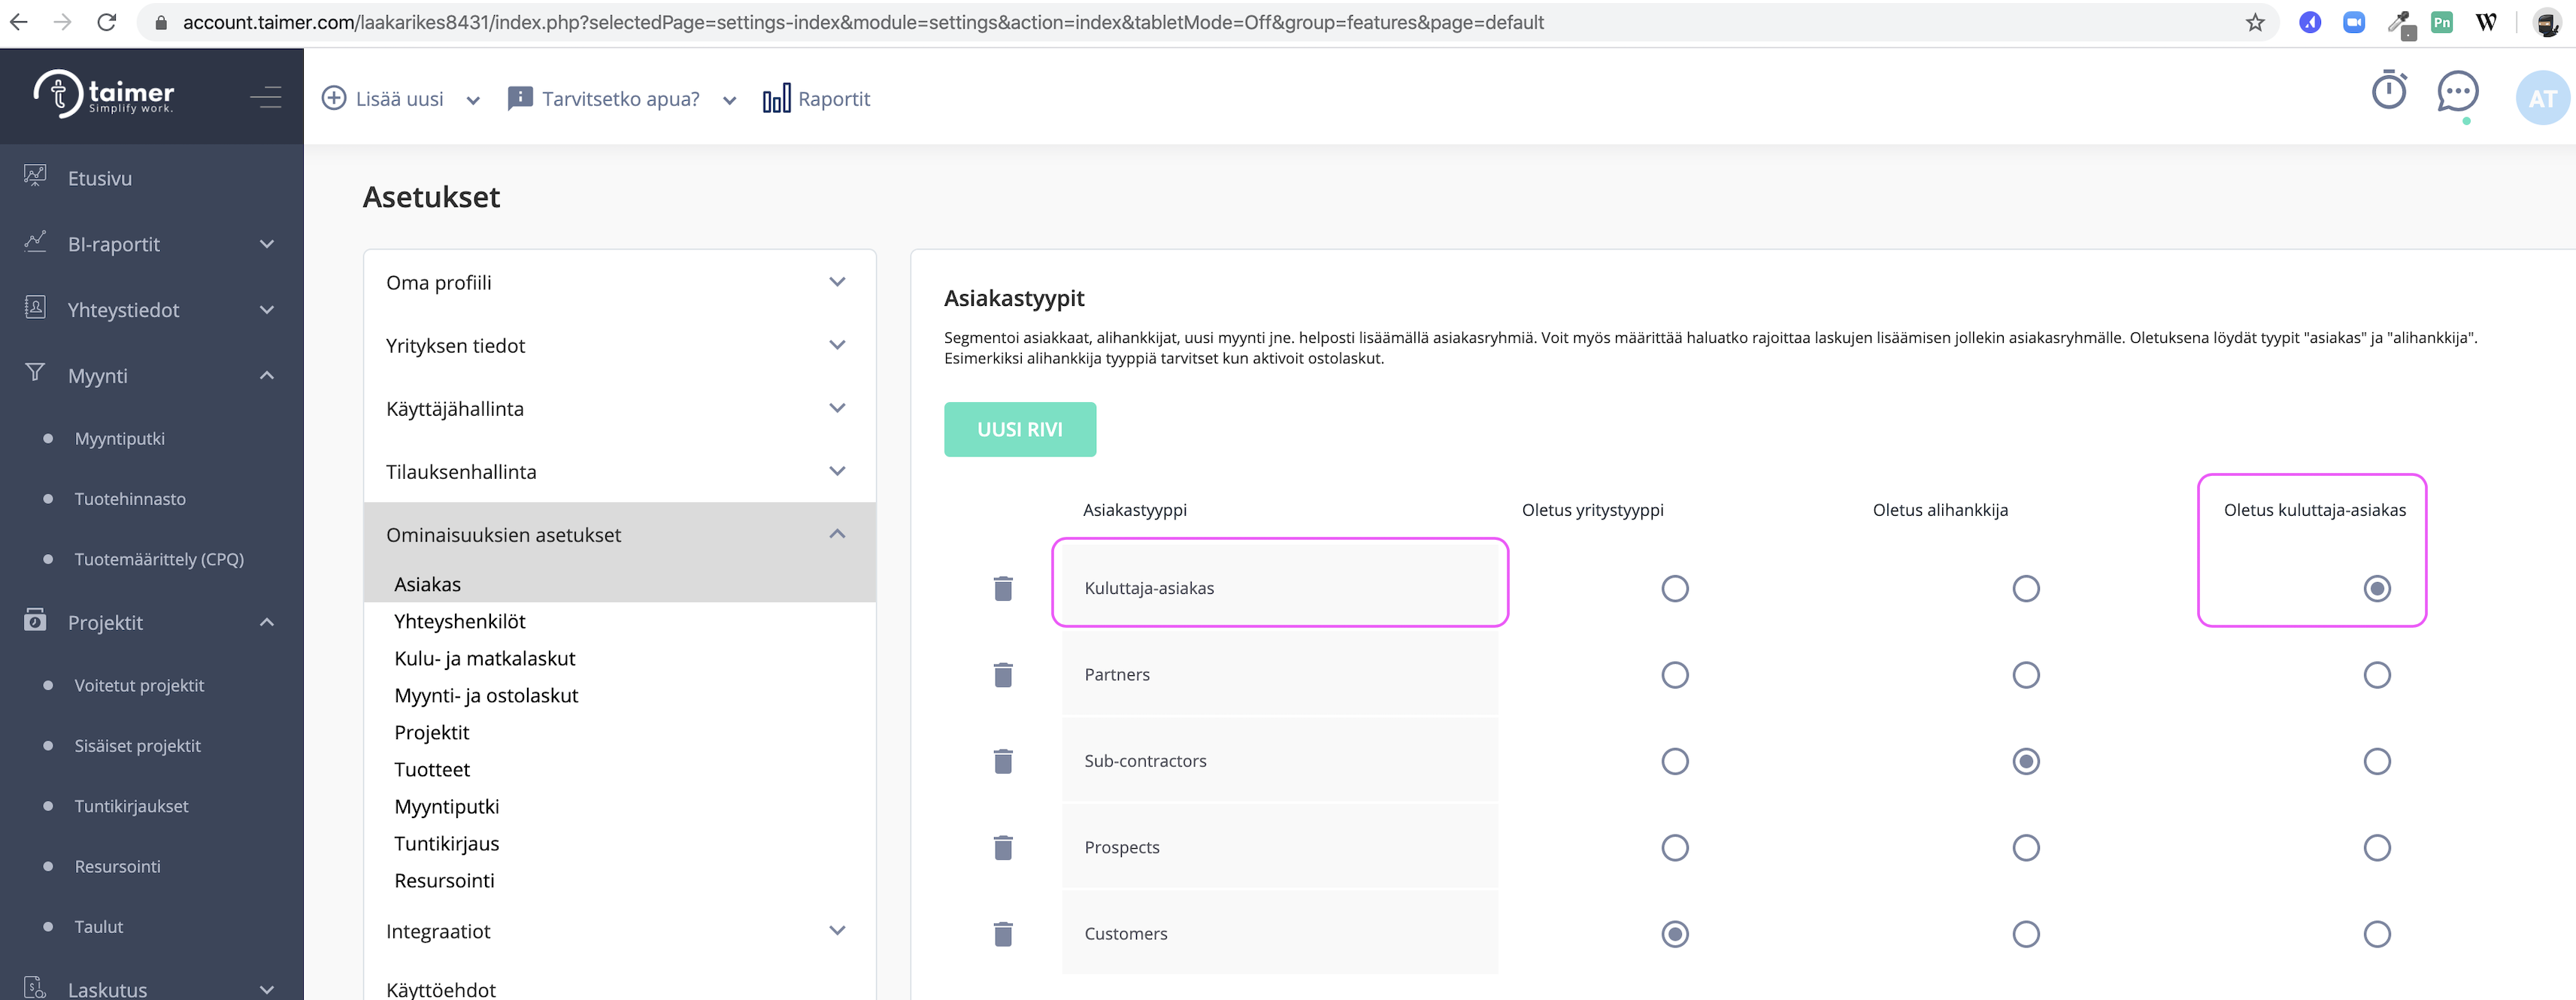Bookmark page with star icon
Viewport: 2576px width, 1000px height.
[x=2254, y=22]
